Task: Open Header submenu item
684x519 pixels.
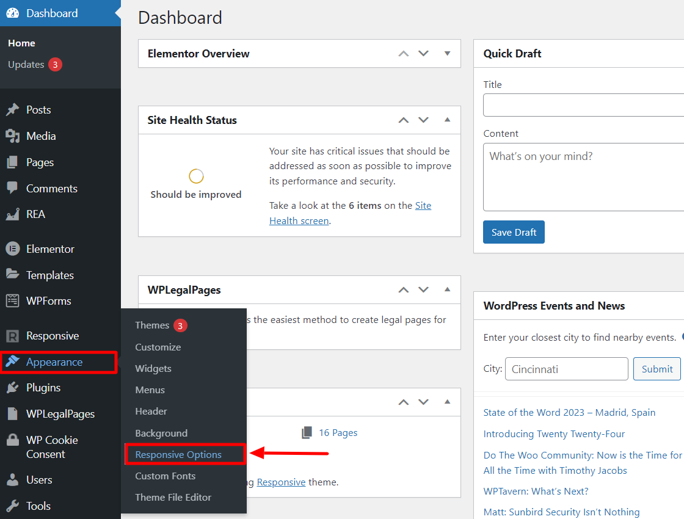Action: [x=151, y=412]
